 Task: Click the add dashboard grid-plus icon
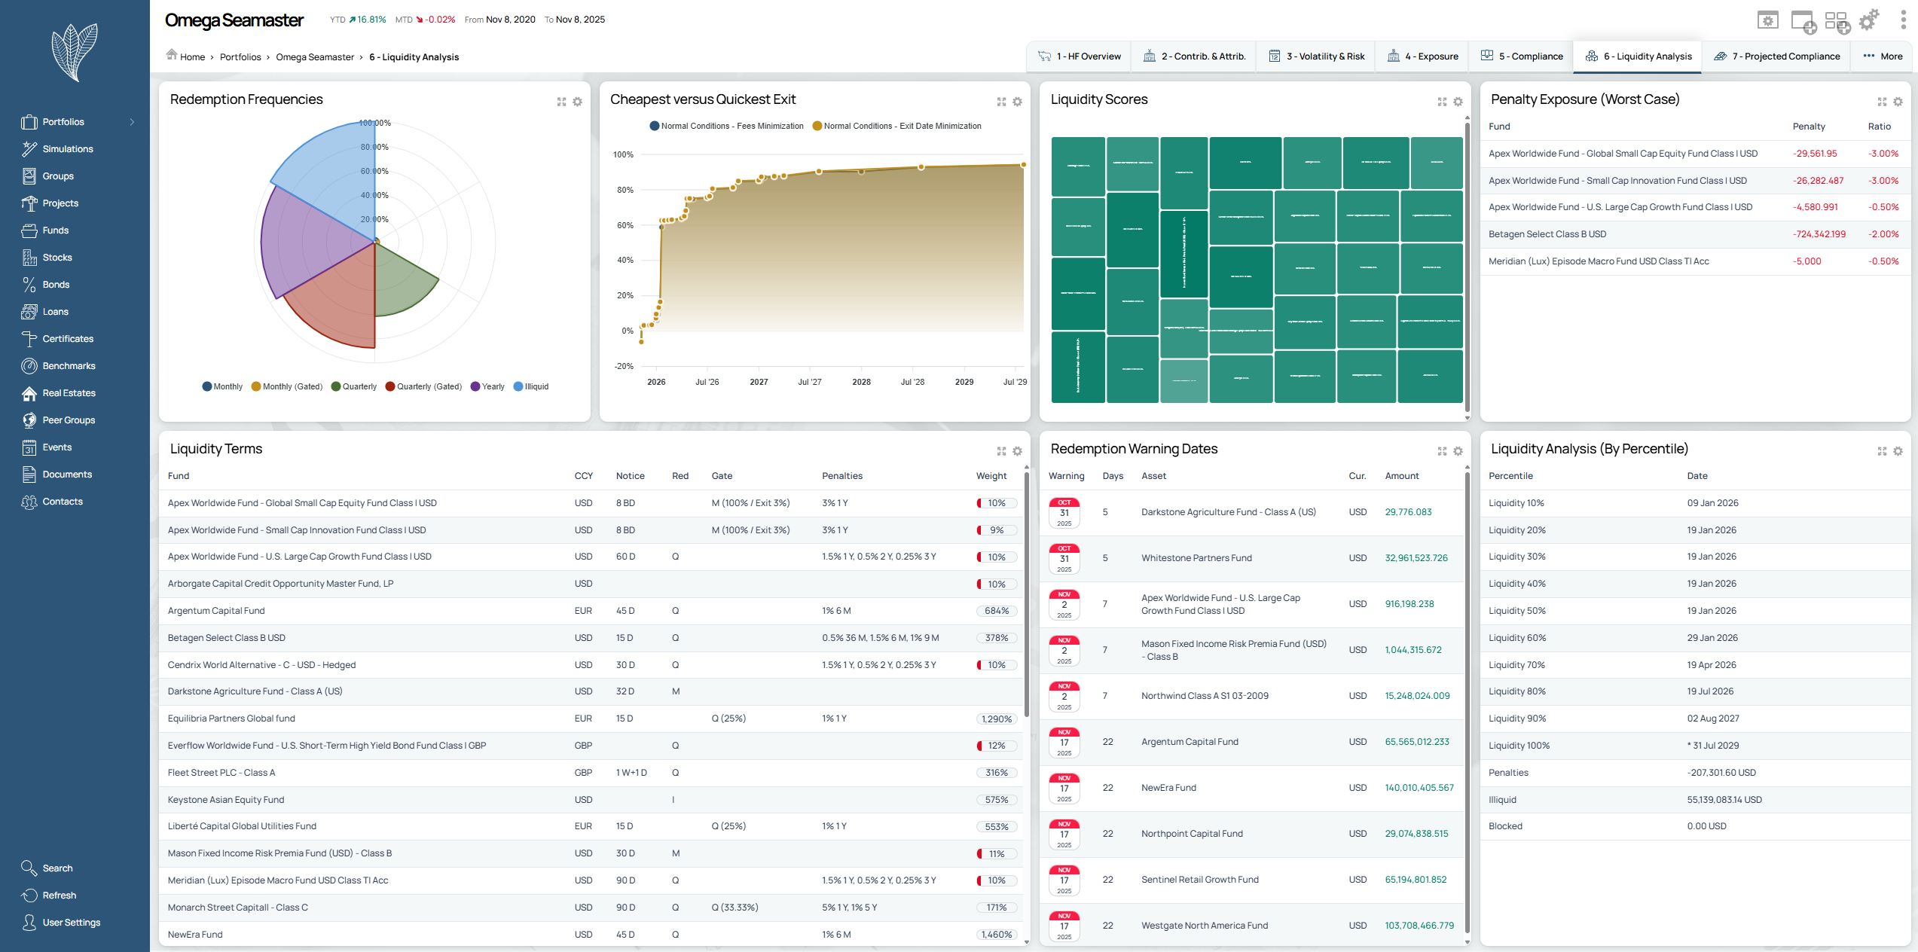tap(1837, 21)
